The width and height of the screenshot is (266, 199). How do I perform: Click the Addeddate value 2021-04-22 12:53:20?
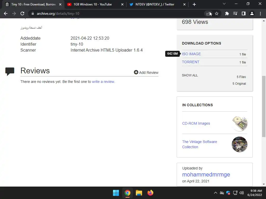point(90,38)
